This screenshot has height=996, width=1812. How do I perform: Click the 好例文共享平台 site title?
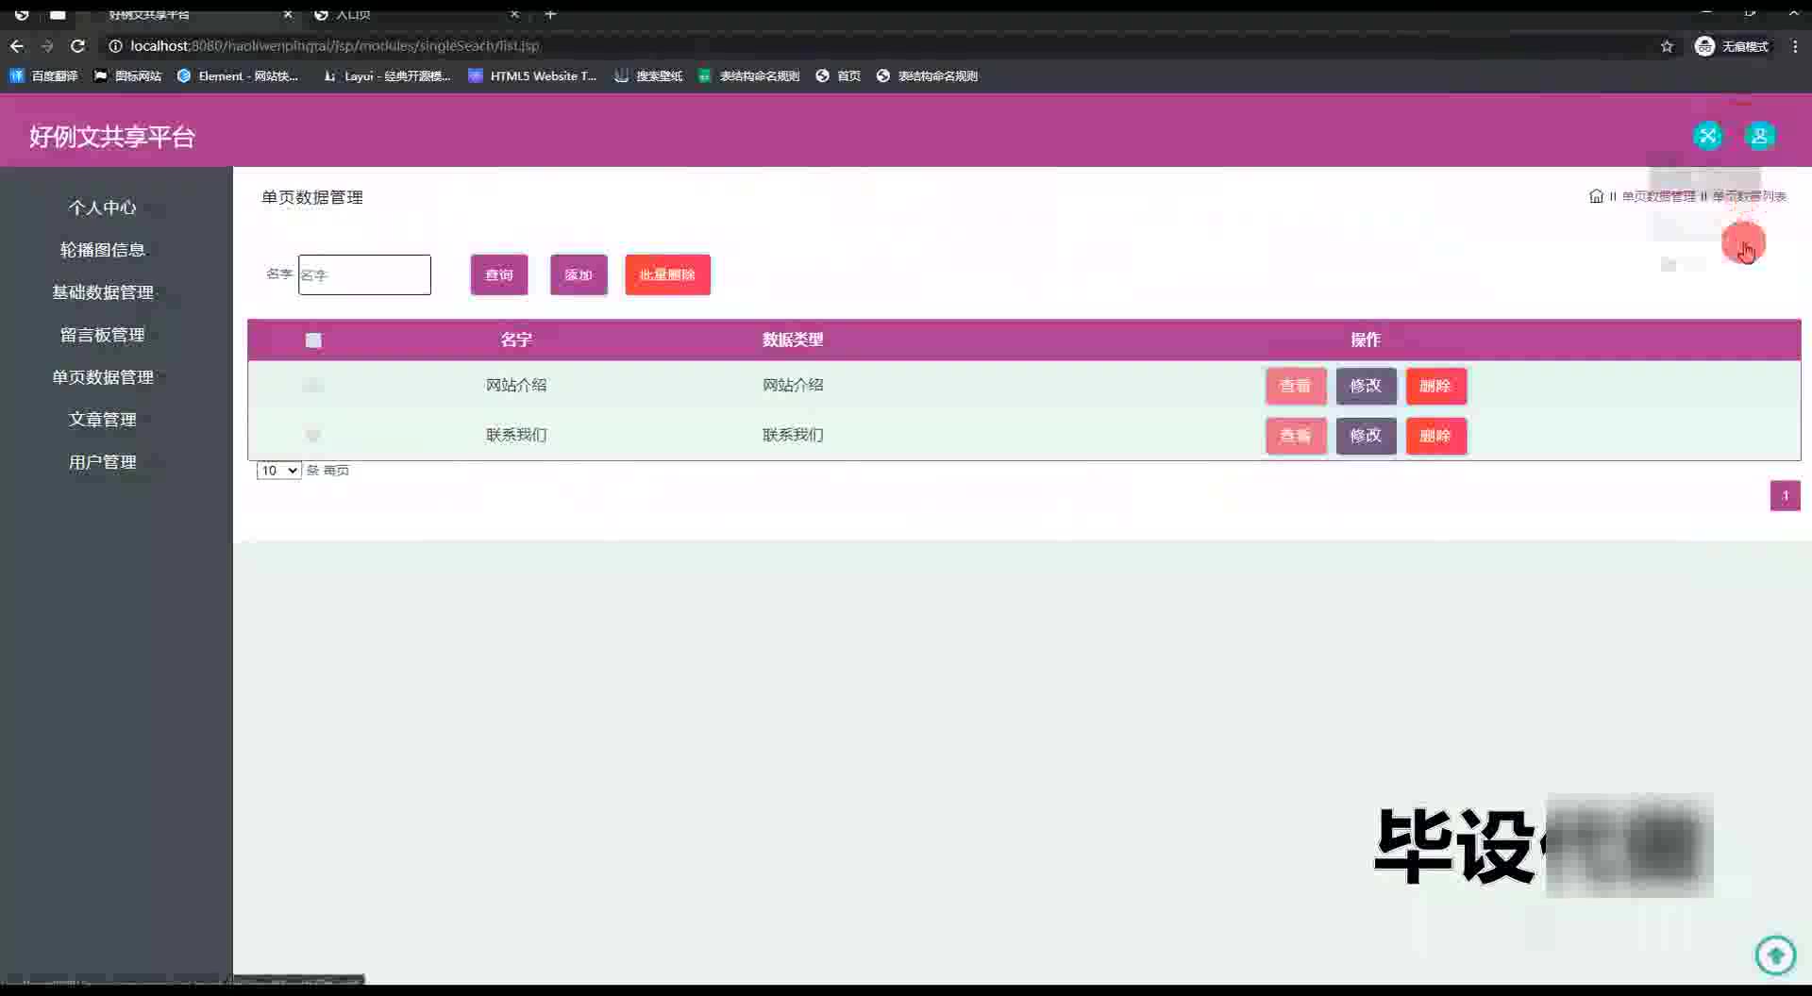coord(111,137)
